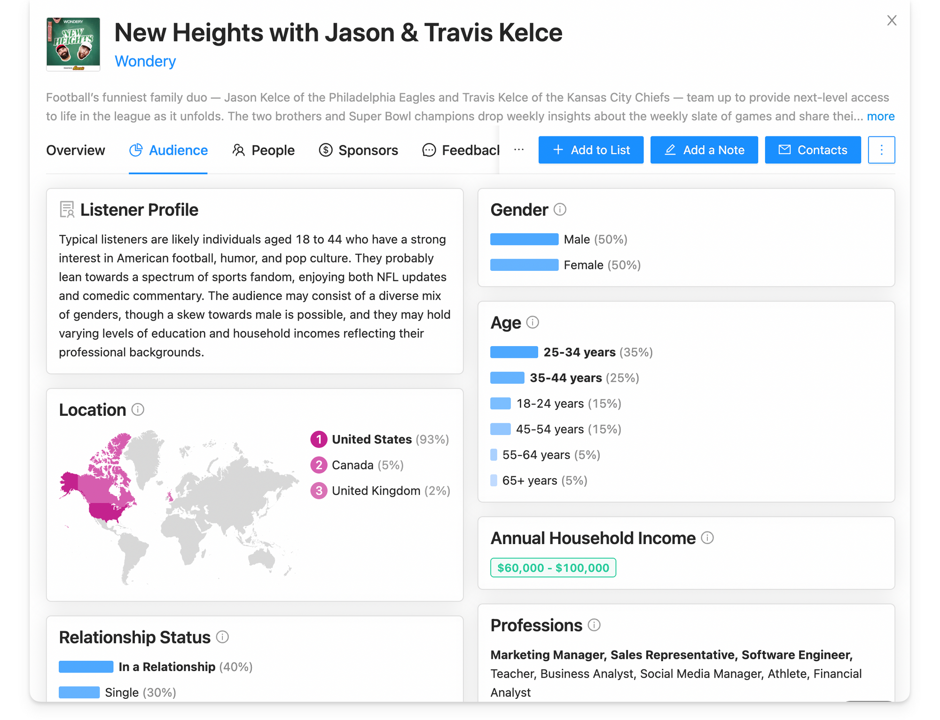The height and width of the screenshot is (720, 940).
Task: Click the Annual Household Income info icon
Action: pyautogui.click(x=707, y=538)
